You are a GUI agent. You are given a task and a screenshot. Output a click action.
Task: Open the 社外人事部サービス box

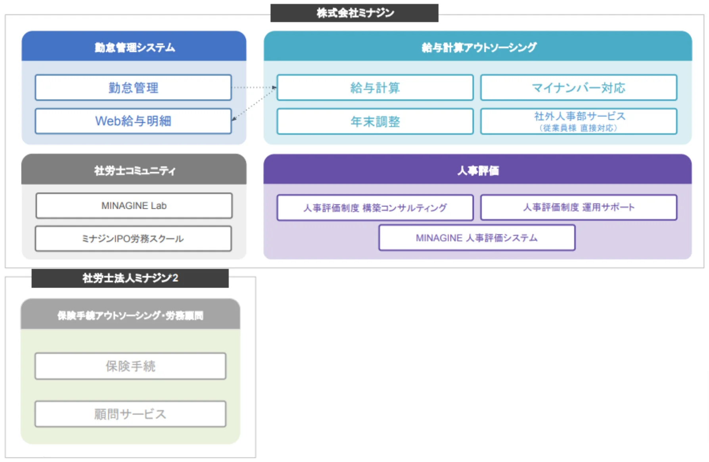pyautogui.click(x=579, y=121)
